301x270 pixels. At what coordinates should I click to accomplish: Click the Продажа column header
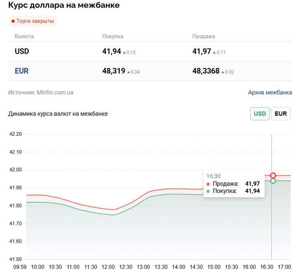coord(204,36)
